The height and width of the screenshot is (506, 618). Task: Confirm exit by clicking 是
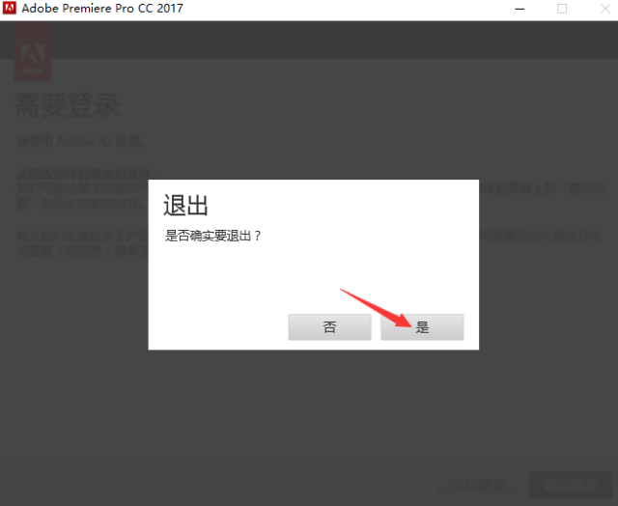pyautogui.click(x=422, y=327)
